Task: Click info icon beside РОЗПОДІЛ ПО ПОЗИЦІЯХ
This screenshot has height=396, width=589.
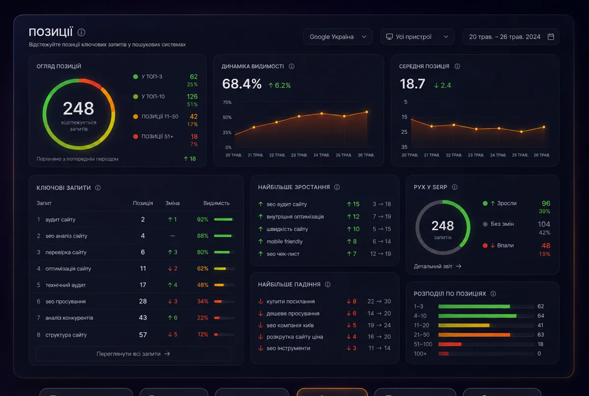Action: (493, 294)
